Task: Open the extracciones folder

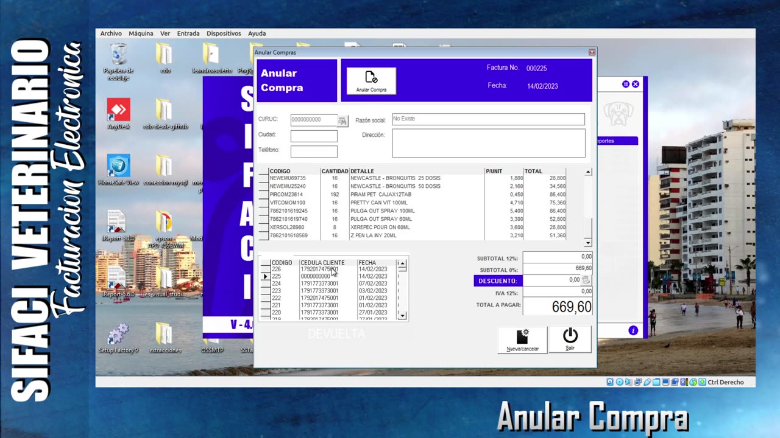Action: (165, 338)
